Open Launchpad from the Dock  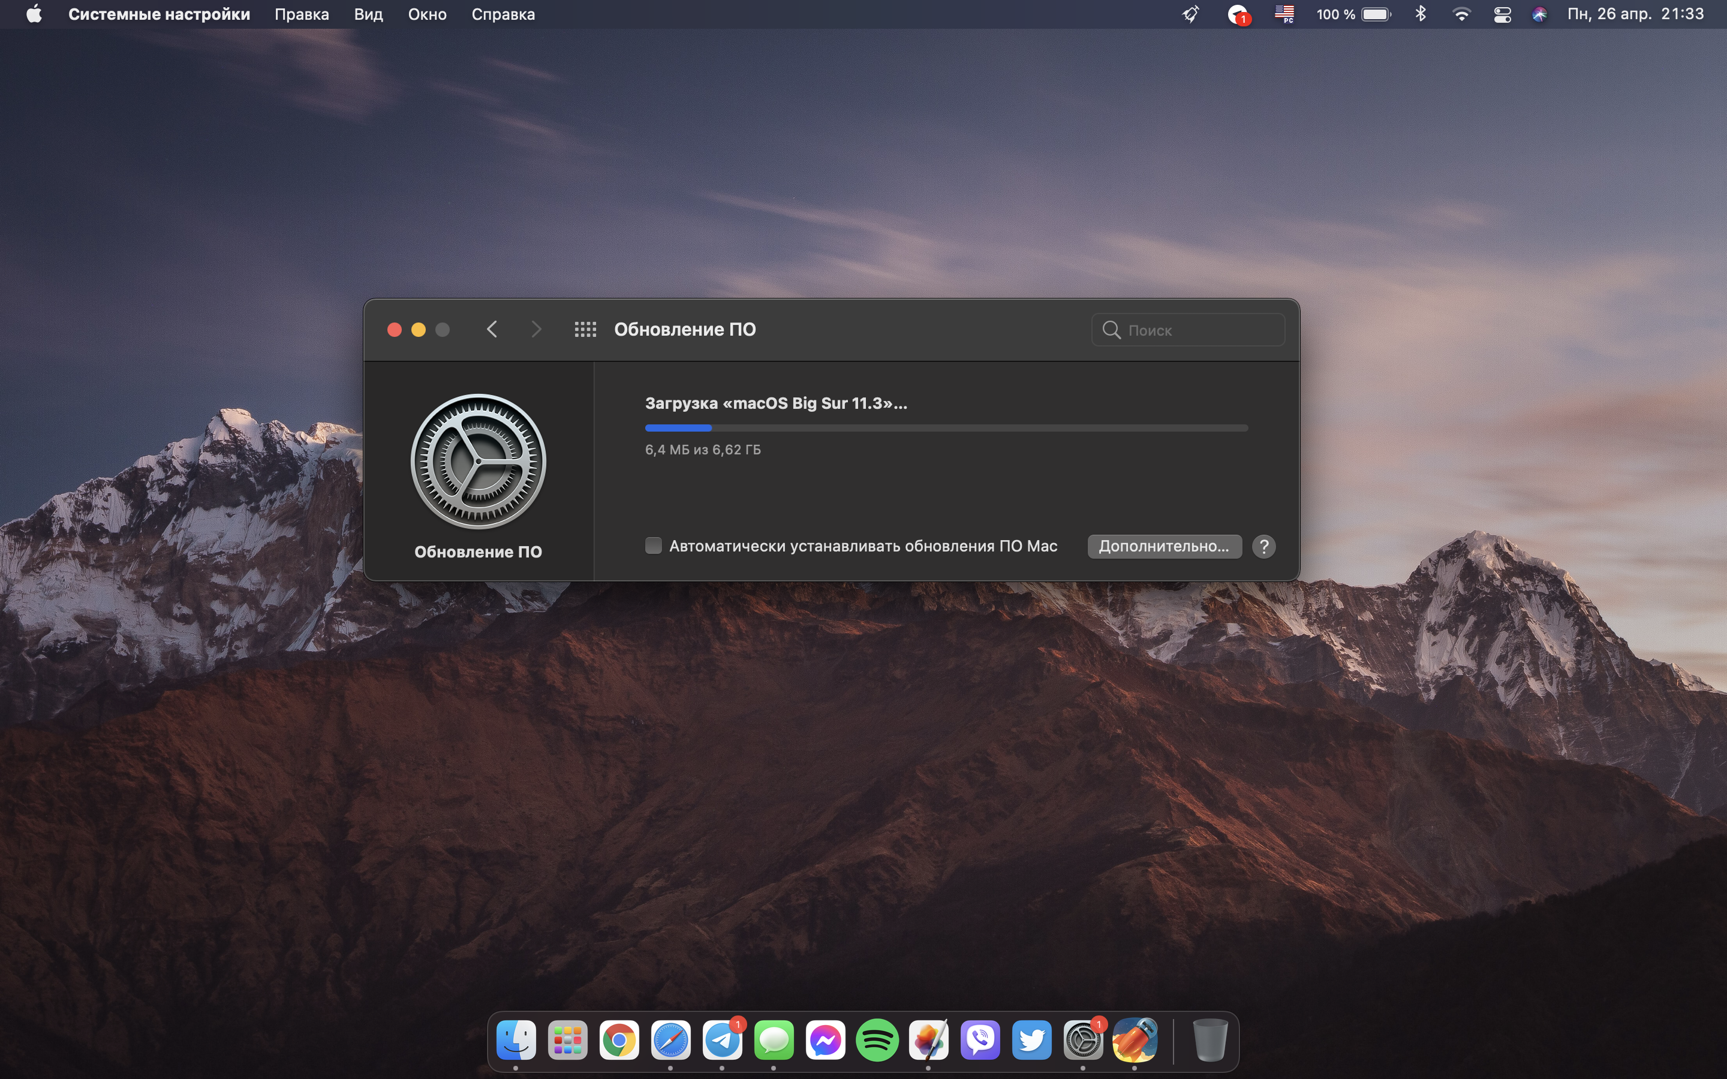(x=567, y=1041)
